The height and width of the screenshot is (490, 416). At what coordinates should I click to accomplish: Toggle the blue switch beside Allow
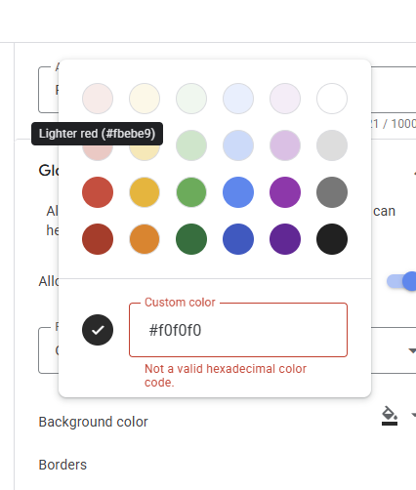(401, 281)
